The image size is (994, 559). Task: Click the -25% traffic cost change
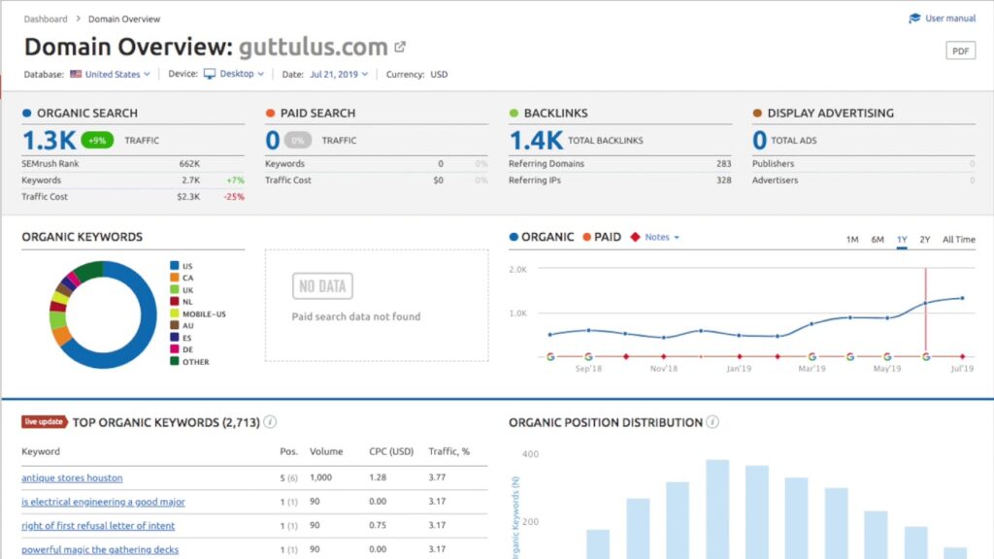coord(234,196)
